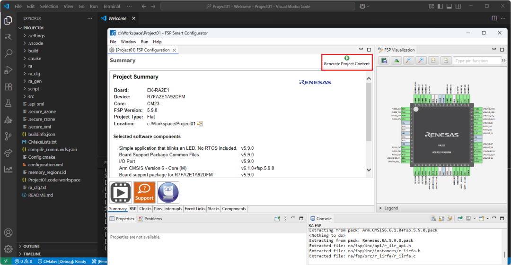Open Search view in VS Code sidebar
511x265 pixels.
pos(8,54)
